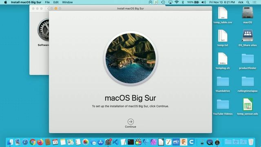
Task: Open Terminal from the Dock
Action: 130,142
